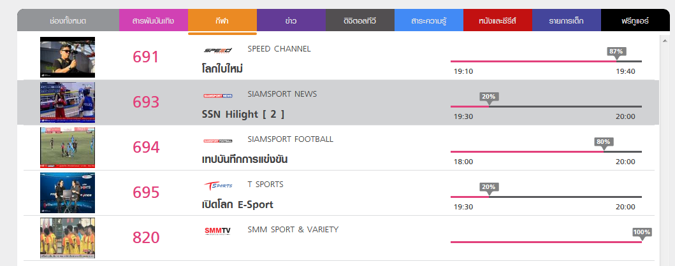The width and height of the screenshot is (675, 266).
Task: Go to the ดิจิตอลทีวี tab
Action: [359, 21]
